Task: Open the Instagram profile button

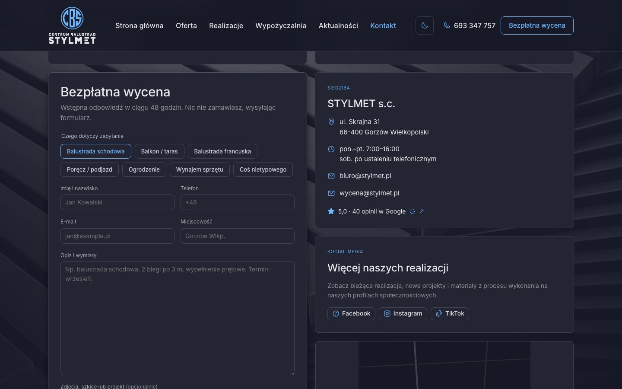Action: tap(403, 314)
